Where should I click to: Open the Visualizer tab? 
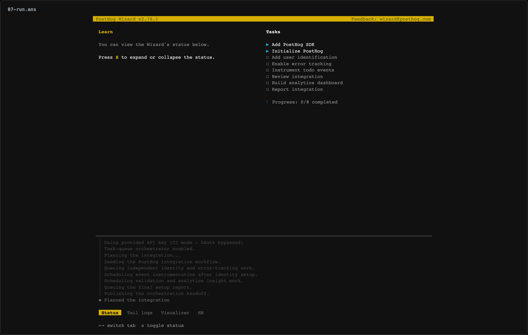point(175,313)
